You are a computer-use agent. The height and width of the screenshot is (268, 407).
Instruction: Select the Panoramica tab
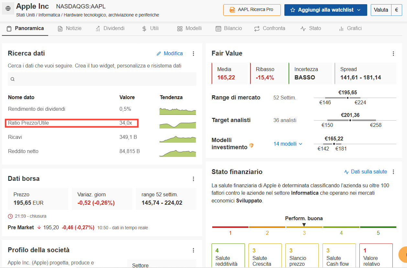pyautogui.click(x=25, y=28)
